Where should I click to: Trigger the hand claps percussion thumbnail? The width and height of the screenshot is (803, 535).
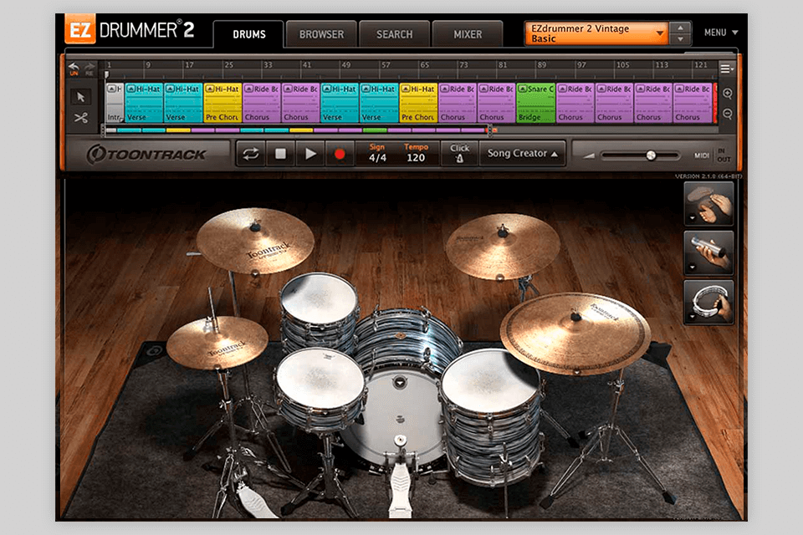coord(708,204)
